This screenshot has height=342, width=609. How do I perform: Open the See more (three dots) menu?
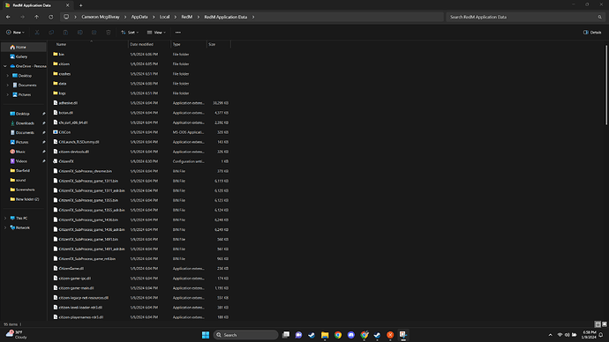point(178,33)
